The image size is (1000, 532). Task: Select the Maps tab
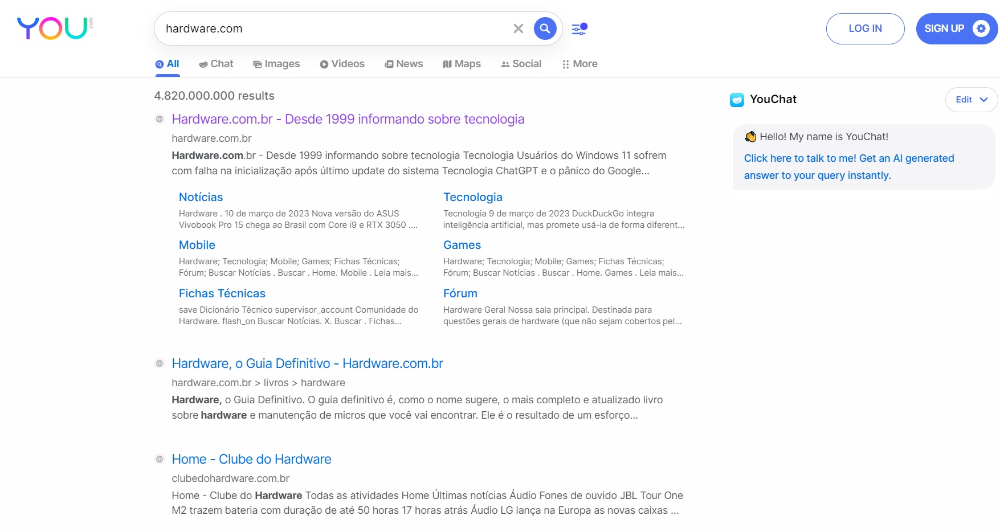click(x=462, y=64)
